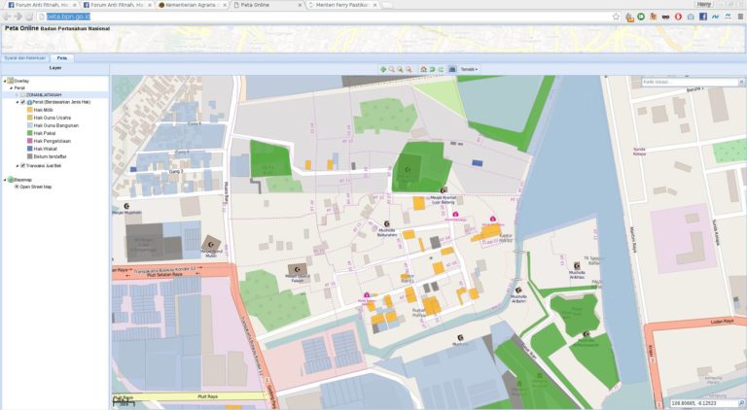Screen dimensions: 747x410
Task: Click the highlighted measure tool icon
Action: click(452, 70)
